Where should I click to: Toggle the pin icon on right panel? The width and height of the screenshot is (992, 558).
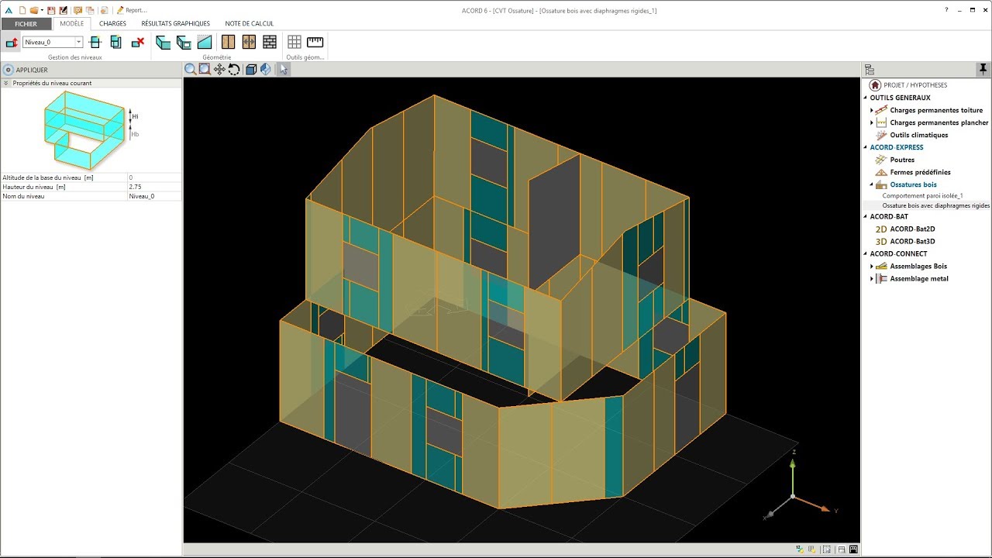pyautogui.click(x=983, y=70)
